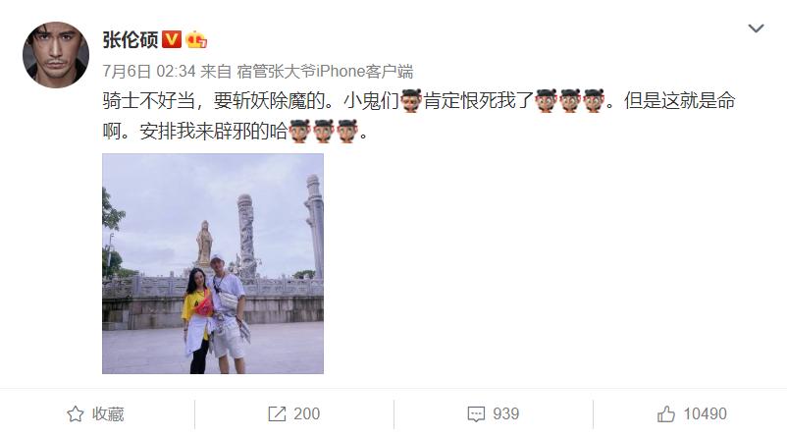Viewport: 787px width, 438px height.
Task: Click the orange verified V badge
Action: tap(172, 39)
